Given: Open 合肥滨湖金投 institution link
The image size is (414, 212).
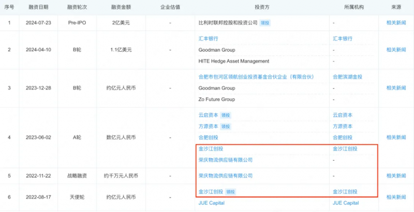Looking at the screenshot, I should click(347, 77).
